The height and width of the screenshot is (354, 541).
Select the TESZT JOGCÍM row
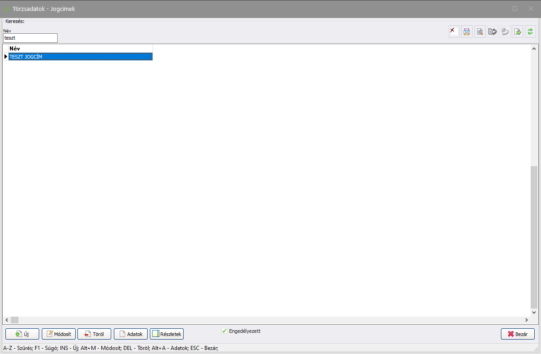coord(81,57)
